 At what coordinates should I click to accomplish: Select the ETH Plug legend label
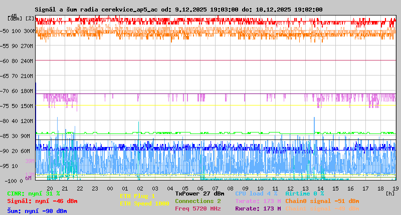pyautogui.click(x=138, y=196)
